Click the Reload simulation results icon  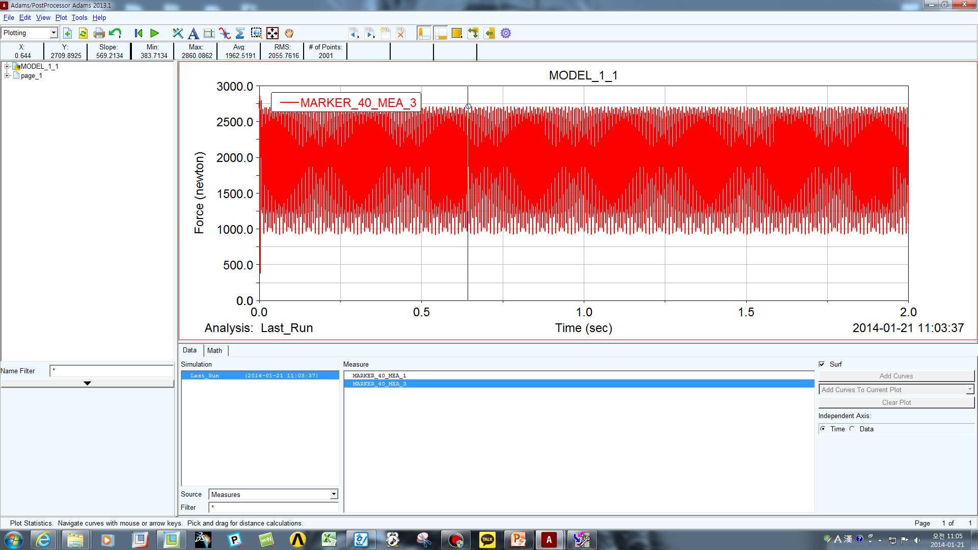[83, 33]
